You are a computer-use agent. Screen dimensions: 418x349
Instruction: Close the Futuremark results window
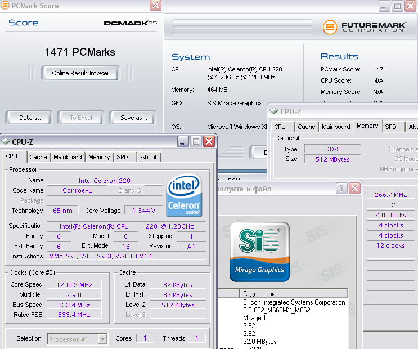tap(411, 6)
